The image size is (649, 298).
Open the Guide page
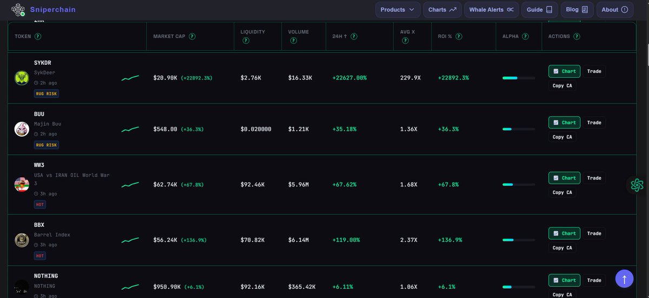pyautogui.click(x=540, y=10)
